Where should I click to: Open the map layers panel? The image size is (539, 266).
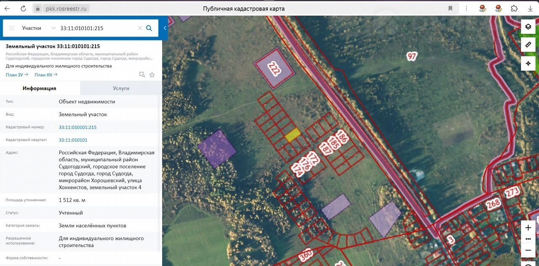(528, 27)
